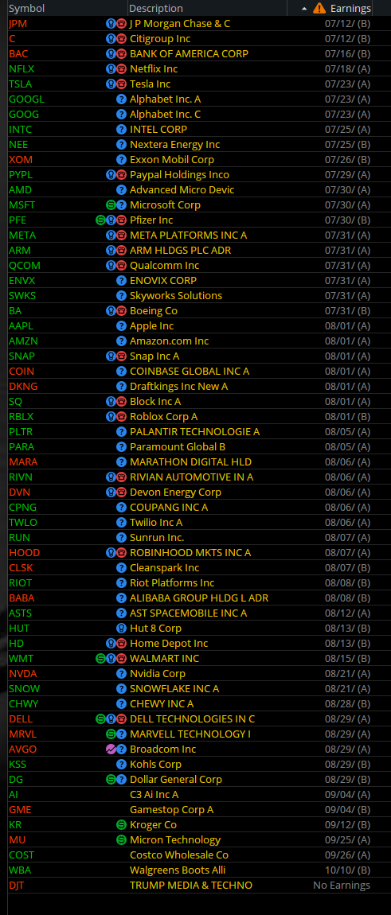This screenshot has height=915, width=391.
Task: Click the blue bulb icon in BAC row
Action: 111,54
